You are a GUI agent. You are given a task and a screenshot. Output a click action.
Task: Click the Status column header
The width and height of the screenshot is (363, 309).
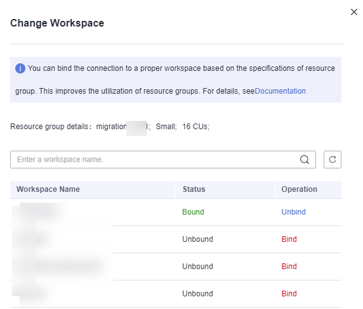[x=194, y=189]
